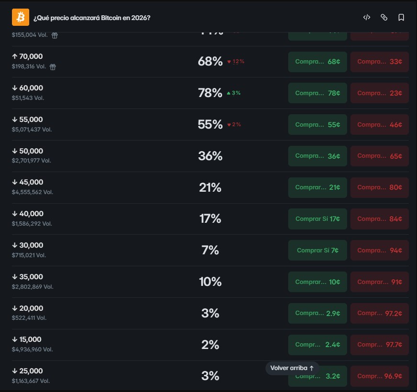The width and height of the screenshot is (417, 392).
Task: Buy No at 46¢ for 55,000
Action: click(380, 125)
